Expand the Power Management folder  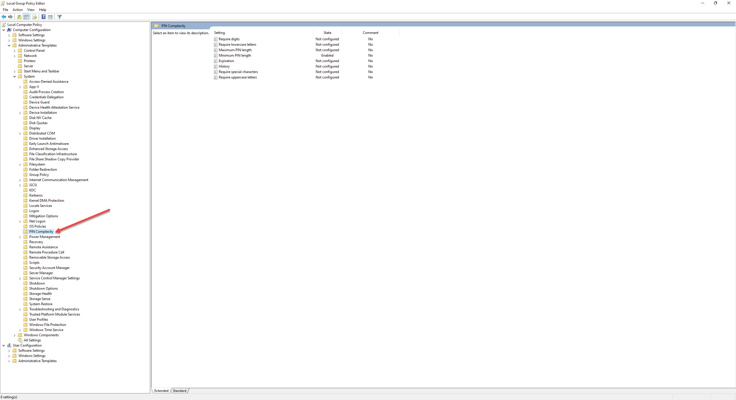click(20, 237)
